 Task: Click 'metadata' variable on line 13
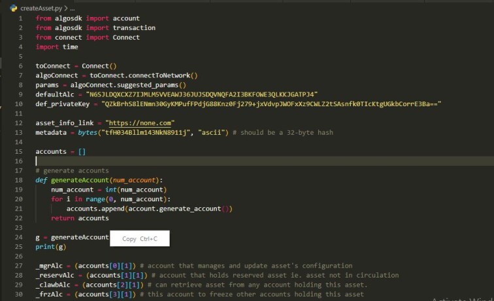coord(51,133)
